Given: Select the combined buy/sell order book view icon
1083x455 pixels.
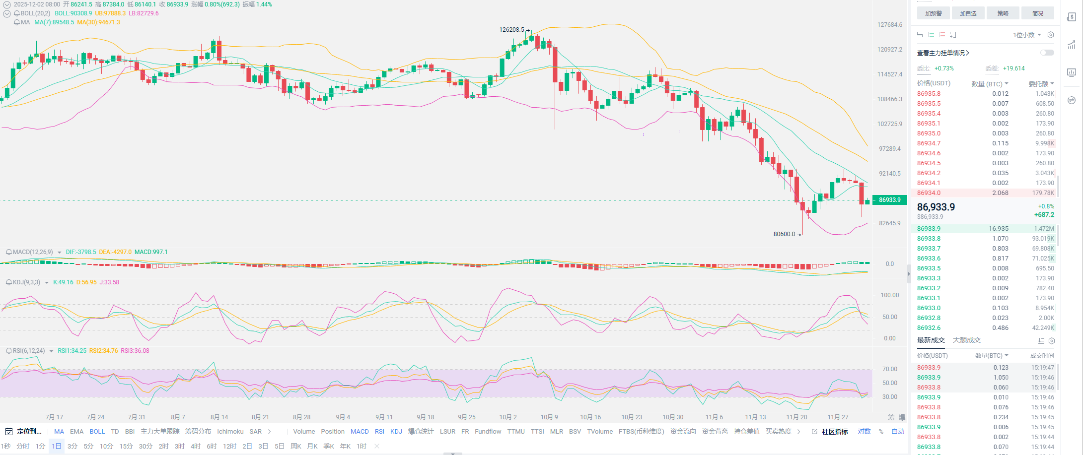Looking at the screenshot, I should coord(920,35).
